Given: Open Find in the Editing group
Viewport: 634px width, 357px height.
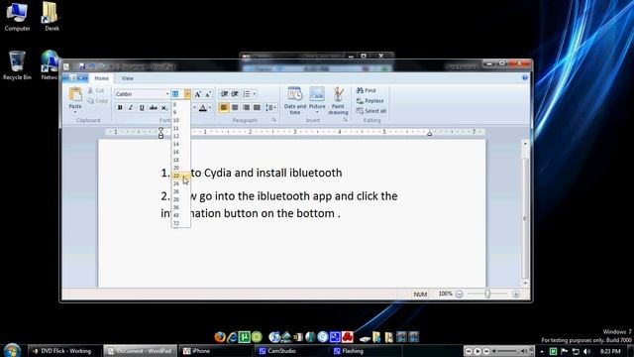Looking at the screenshot, I should (367, 90).
